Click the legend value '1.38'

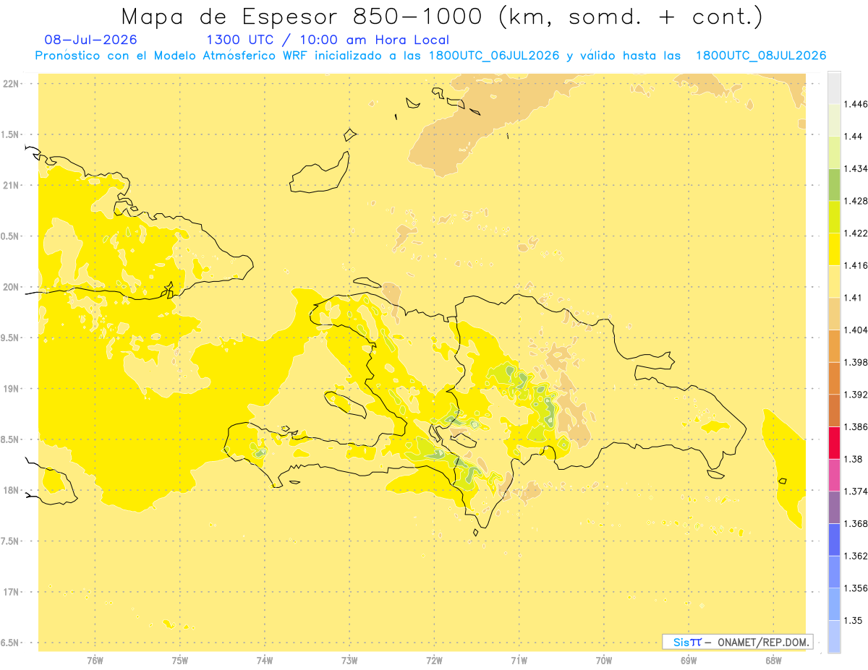point(853,459)
